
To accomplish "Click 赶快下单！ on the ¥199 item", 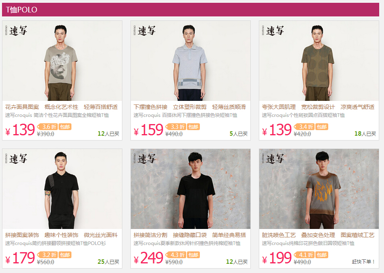I will point(364,262).
